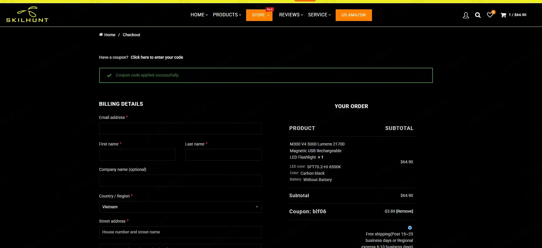Click the Street address field
542x248 pixels.
[180, 232]
